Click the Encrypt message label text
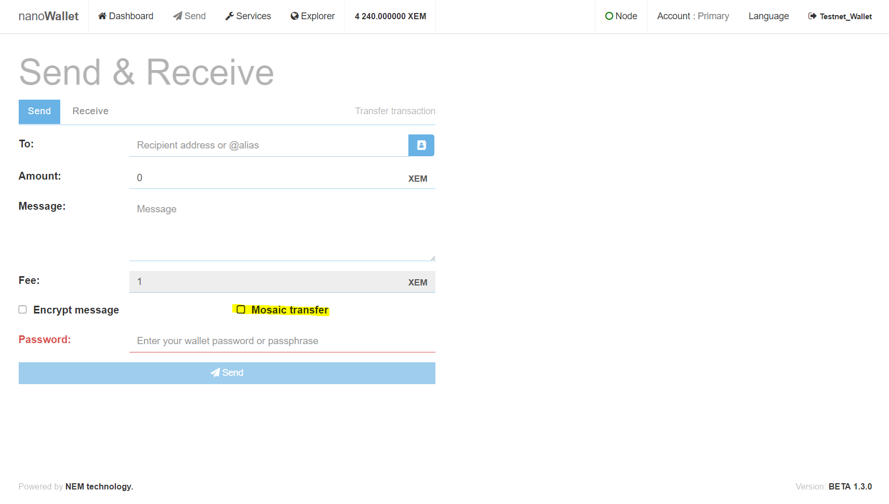Viewport: 889px width, 504px height. tap(76, 310)
